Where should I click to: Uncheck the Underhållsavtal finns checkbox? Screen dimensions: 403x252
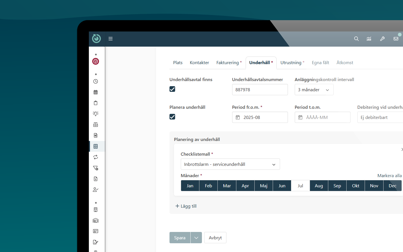tap(172, 89)
